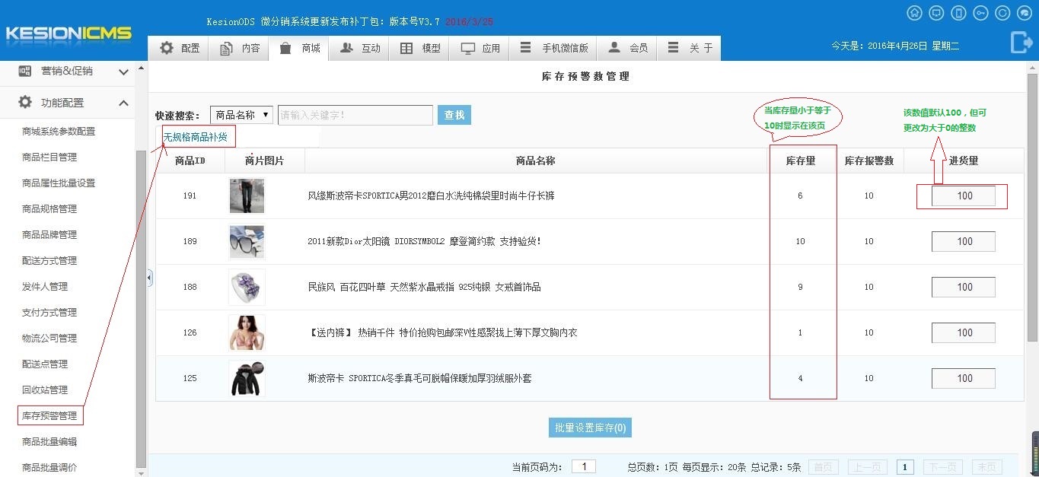Screen dimensions: 1039x477
Task: Click the WeChat chat bubble header icon
Action: click(1025, 13)
